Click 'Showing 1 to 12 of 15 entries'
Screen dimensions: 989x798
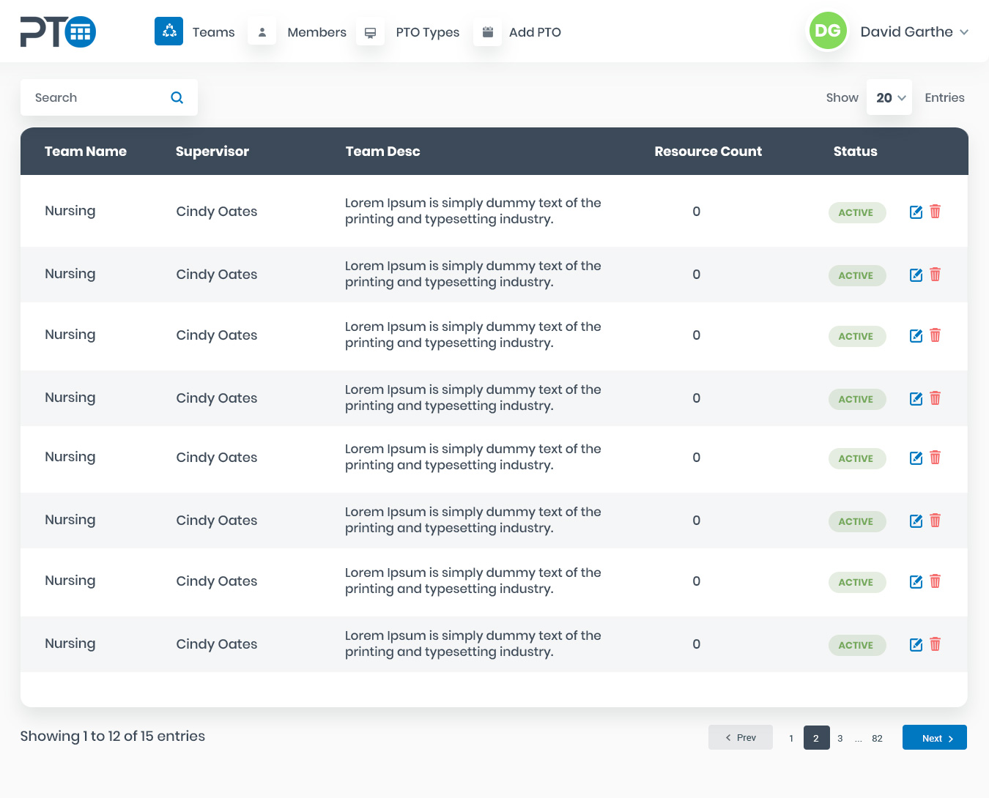pos(113,737)
